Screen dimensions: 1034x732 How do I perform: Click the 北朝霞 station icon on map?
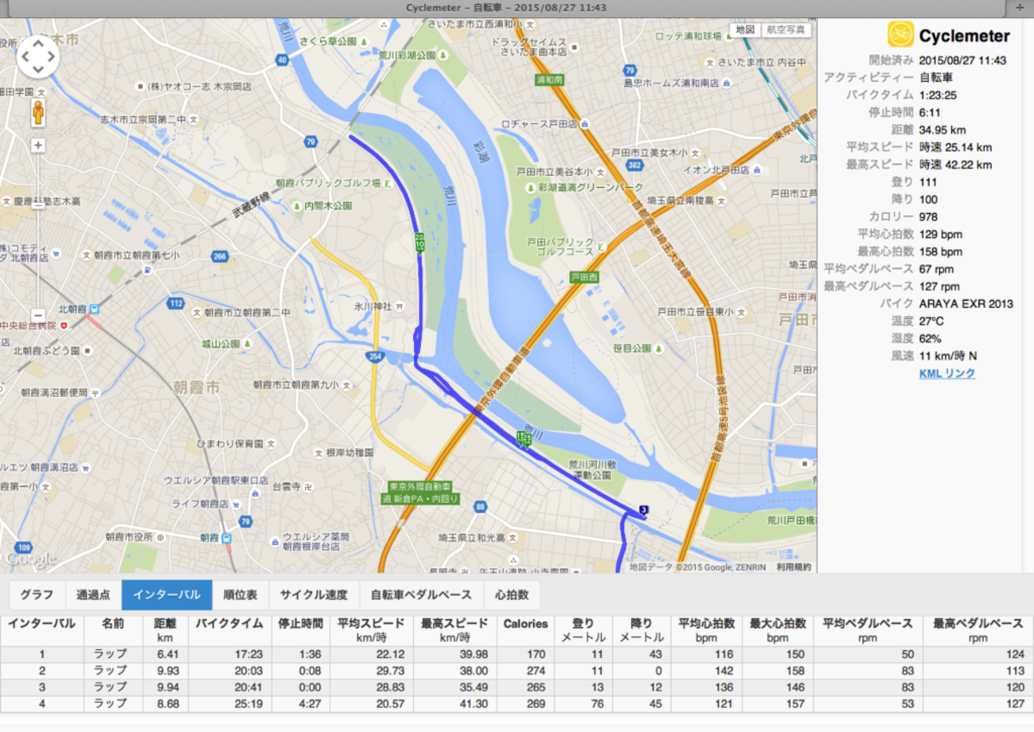pos(94,309)
